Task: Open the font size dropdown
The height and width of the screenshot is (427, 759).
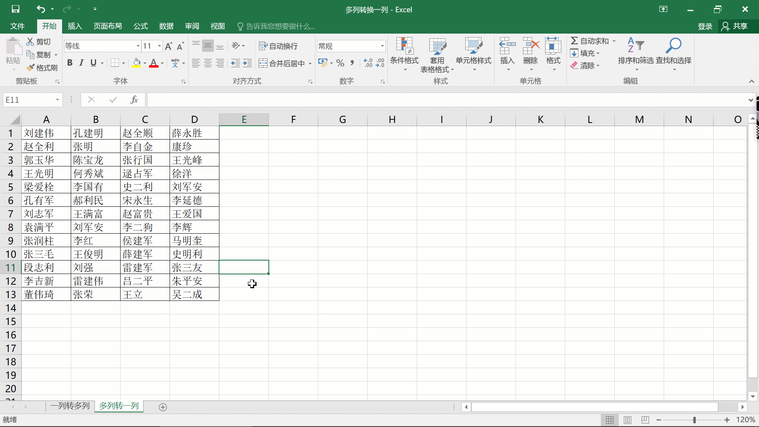Action: point(159,46)
